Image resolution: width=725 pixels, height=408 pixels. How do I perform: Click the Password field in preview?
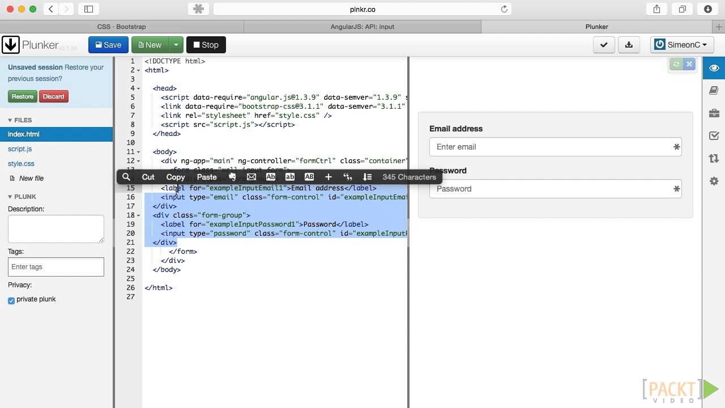[555, 189]
